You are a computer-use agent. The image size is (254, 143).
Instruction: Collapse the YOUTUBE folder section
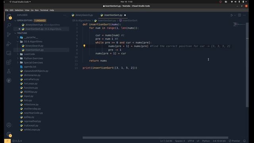pyautogui.click(x=15, y=33)
